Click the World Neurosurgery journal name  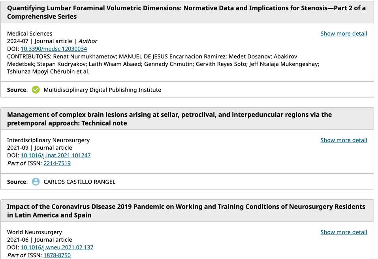pos(34,232)
